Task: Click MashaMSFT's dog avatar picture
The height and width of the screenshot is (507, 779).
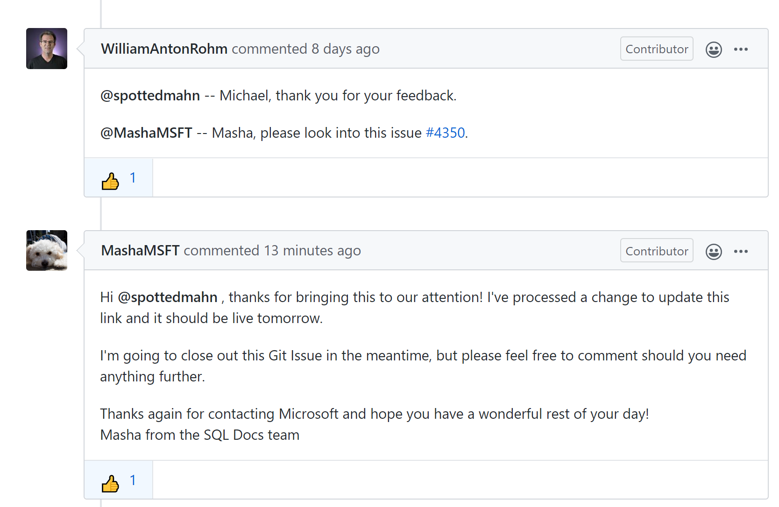Action: (x=47, y=250)
